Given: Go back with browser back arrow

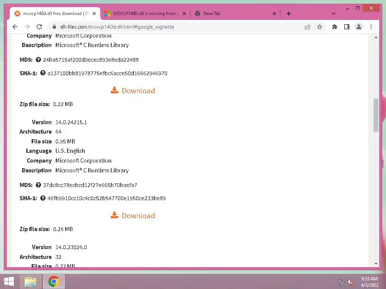Looking at the screenshot, I should pyautogui.click(x=15, y=27).
